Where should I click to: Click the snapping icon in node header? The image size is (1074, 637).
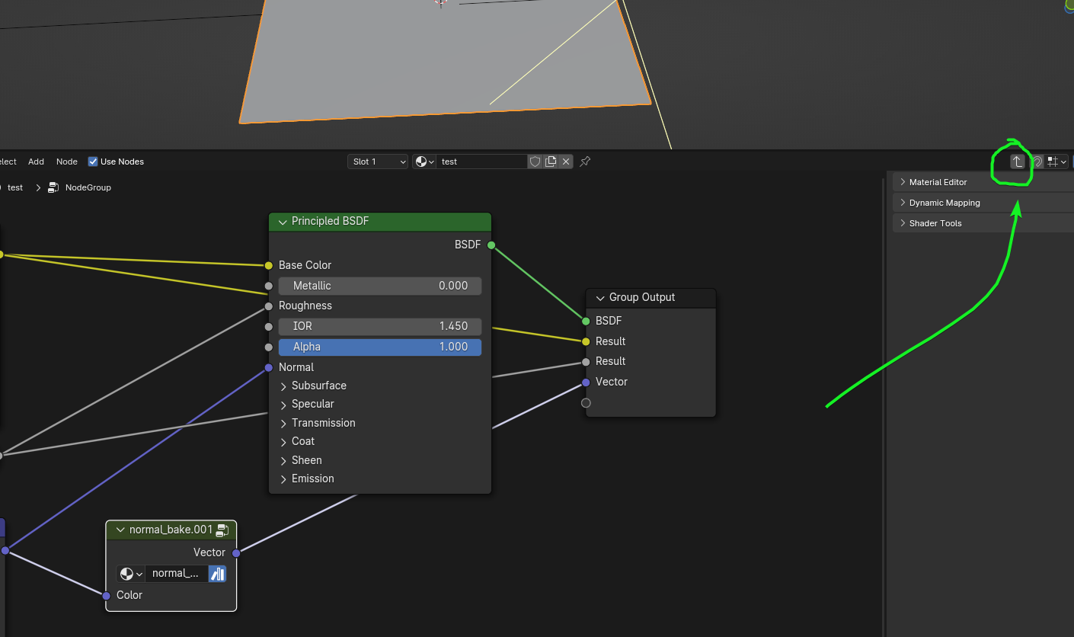[x=1037, y=162]
